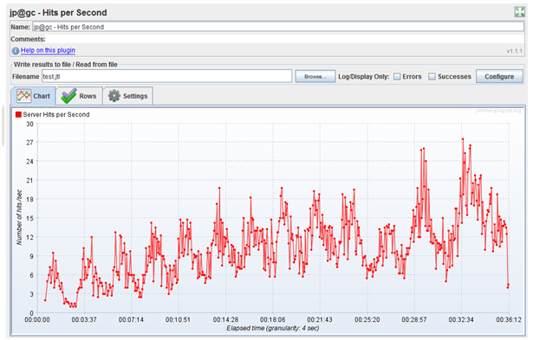Click the 00:32:34 time axis label
Viewport: 533px width, 340px height.
(461, 319)
